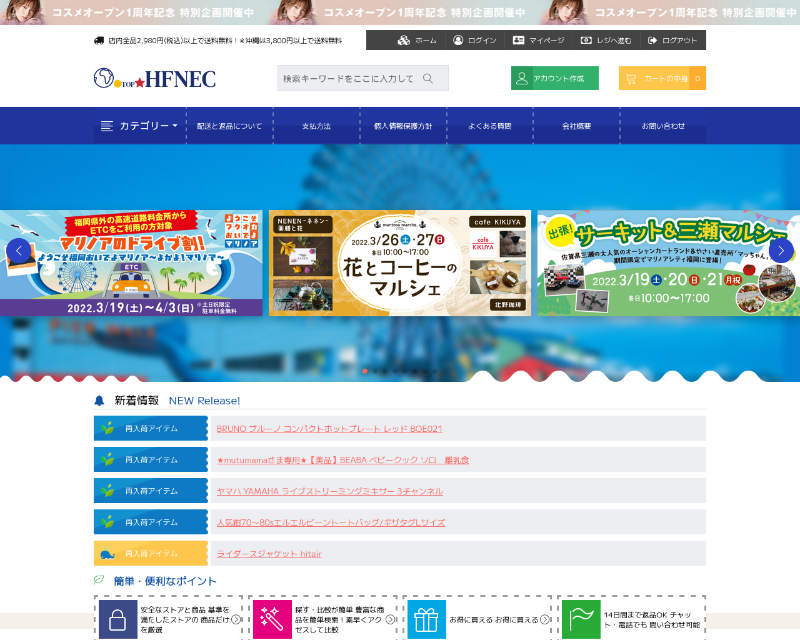The height and width of the screenshot is (640, 800).
Task: Click the user icon on アカウント作成
Action: 522,78
